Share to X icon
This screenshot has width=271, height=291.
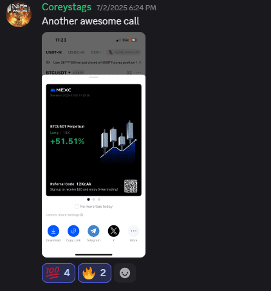tap(113, 231)
